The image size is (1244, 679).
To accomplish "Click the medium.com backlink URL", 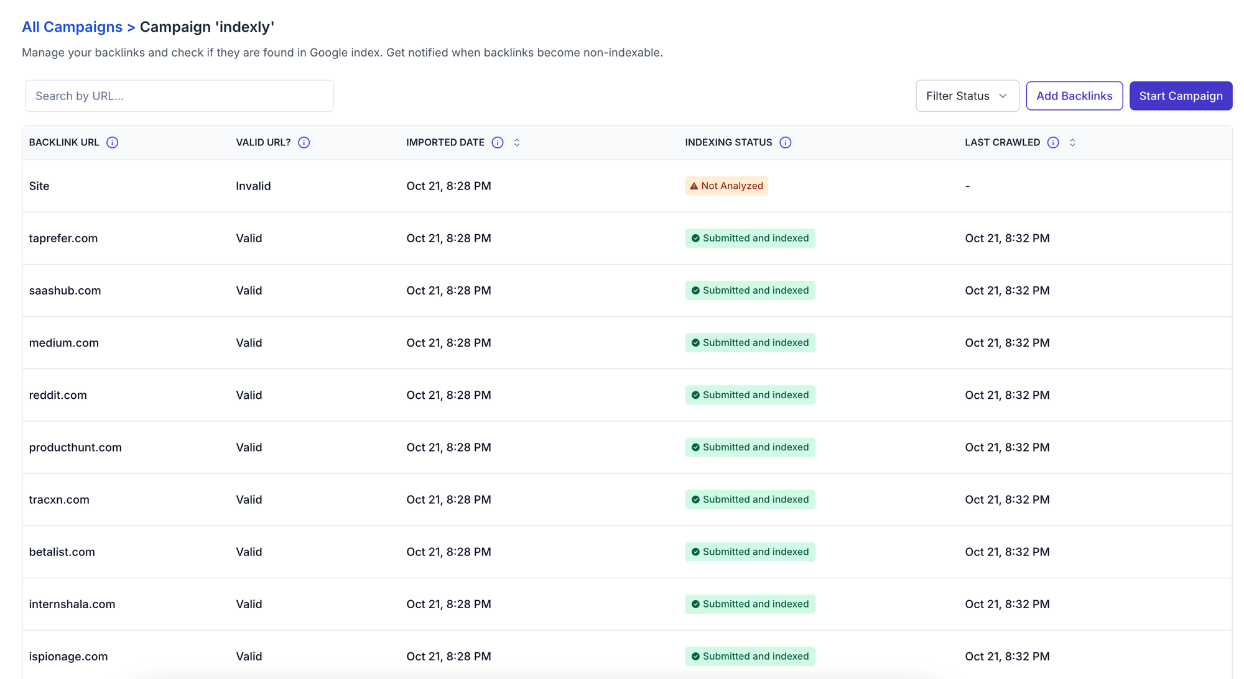I will [63, 342].
